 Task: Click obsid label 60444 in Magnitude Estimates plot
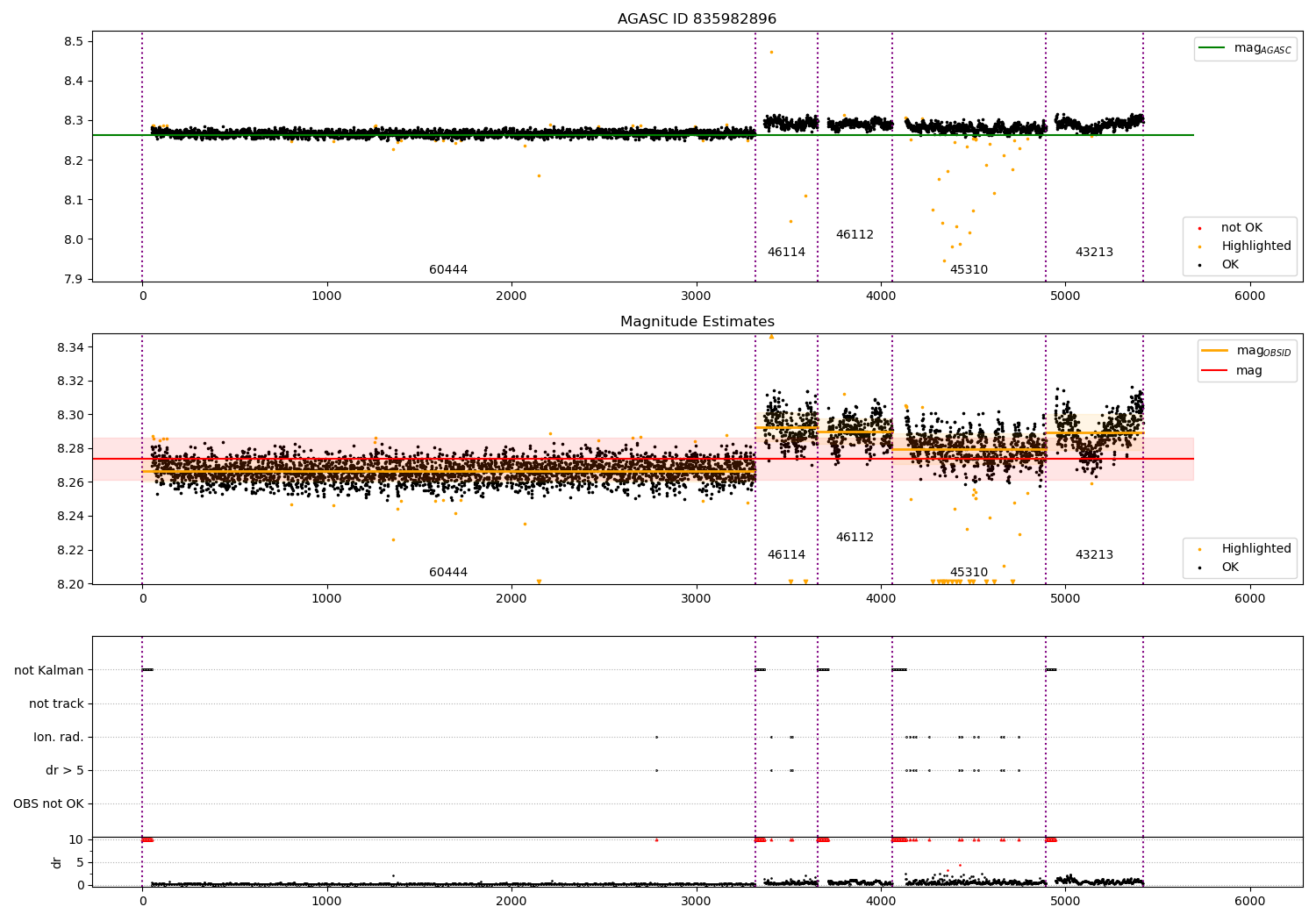coord(448,573)
